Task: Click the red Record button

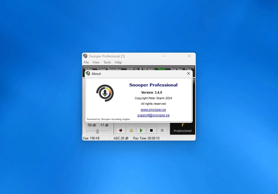Action: 121,130
